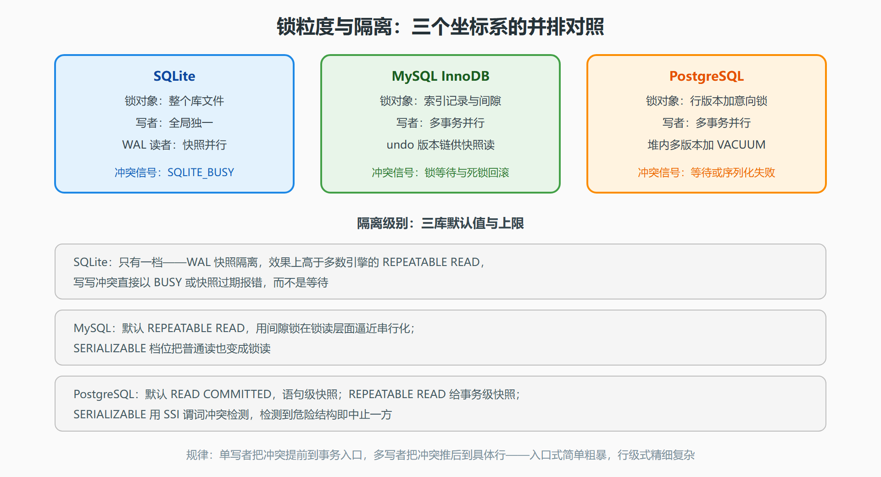Click 冲突信号：等待或序列化失败
The height and width of the screenshot is (477, 881).
click(707, 172)
